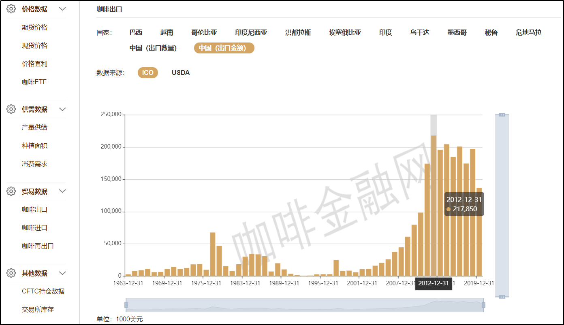Viewport: 564px width, 325px height.
Task: Click top handle of vertical zoom slider
Action: pos(502,115)
